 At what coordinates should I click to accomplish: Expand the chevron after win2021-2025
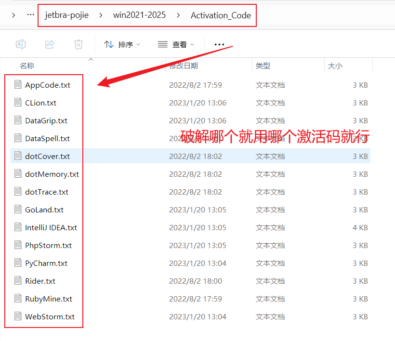pos(178,15)
